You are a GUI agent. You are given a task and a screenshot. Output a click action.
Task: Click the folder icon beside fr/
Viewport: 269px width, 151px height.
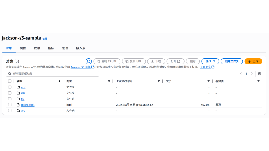pos(18,99)
